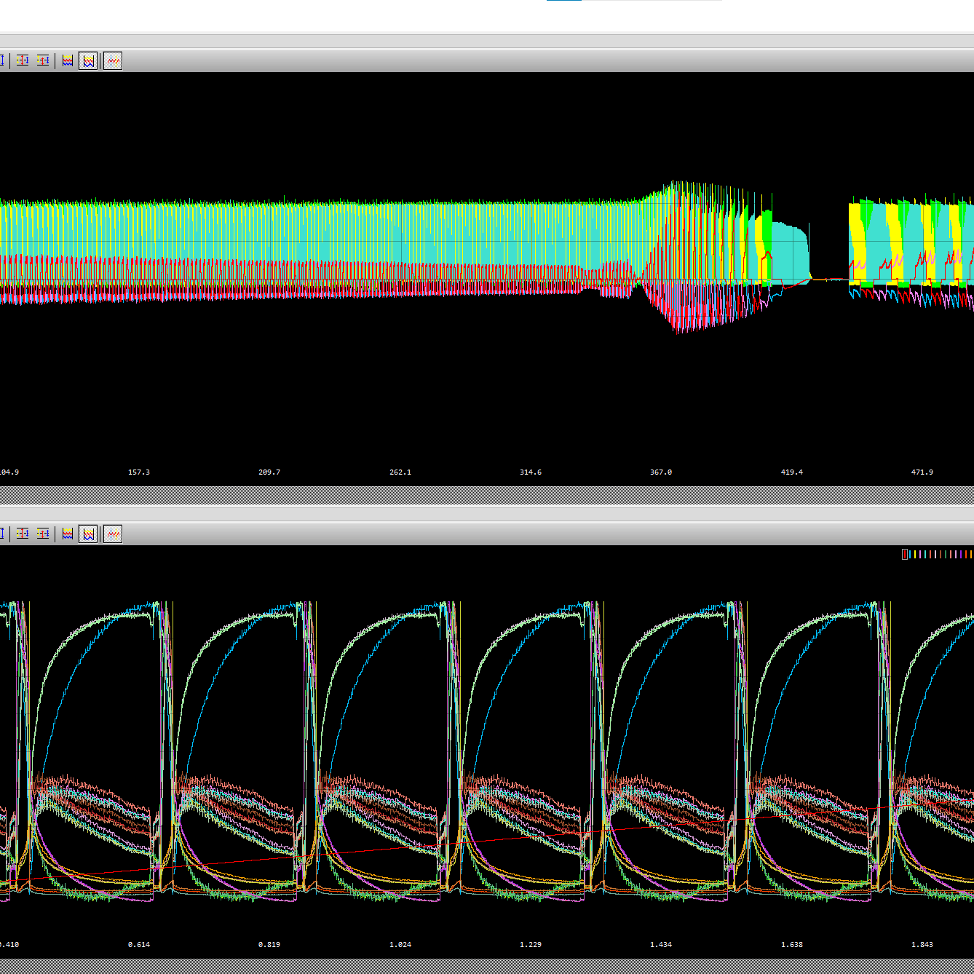This screenshot has width=974, height=974.
Task: Click the 0.614 time axis label
Action: click(x=139, y=944)
